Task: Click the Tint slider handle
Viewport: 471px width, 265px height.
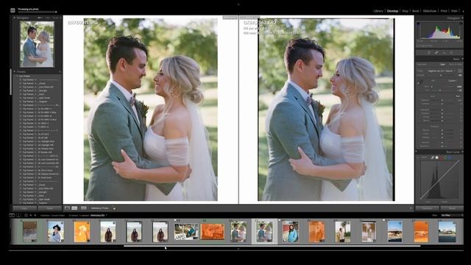Action: 440,90
